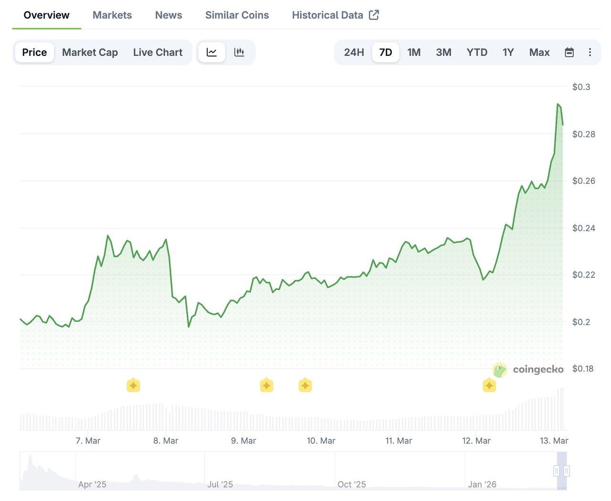This screenshot has height=501, width=611.
Task: Go to the News tab
Action: pyautogui.click(x=169, y=15)
